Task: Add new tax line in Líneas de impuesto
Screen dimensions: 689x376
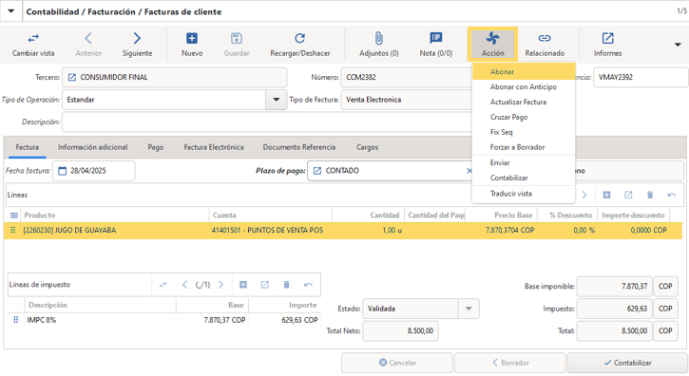Action: (x=243, y=285)
